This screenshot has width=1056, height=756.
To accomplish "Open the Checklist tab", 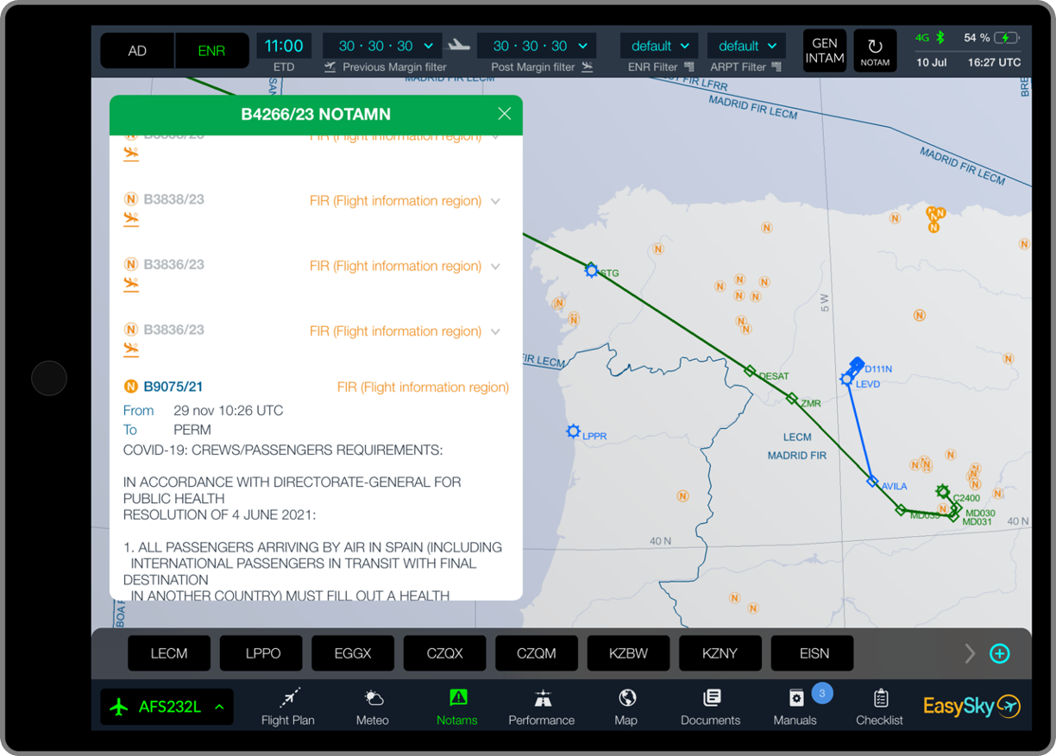I will [x=879, y=707].
